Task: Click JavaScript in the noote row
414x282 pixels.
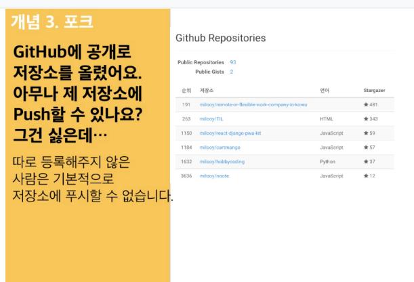Action: pos(331,176)
